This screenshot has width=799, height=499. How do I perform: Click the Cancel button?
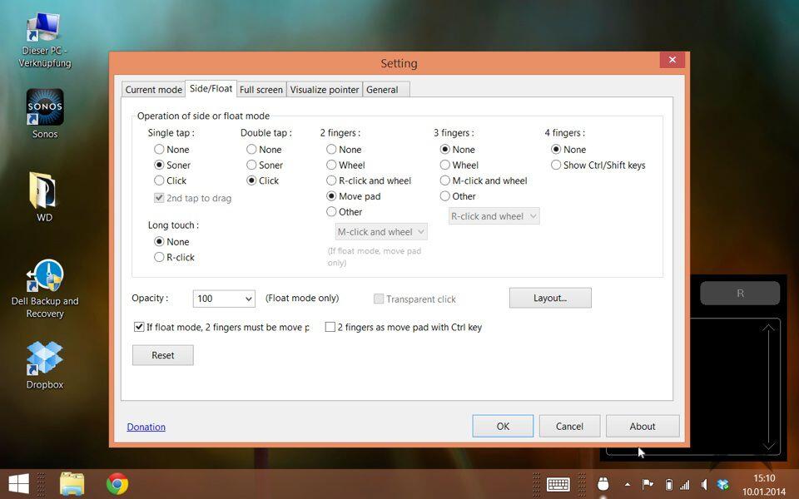click(x=569, y=426)
